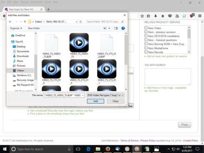
Task: Open the Organize dropdown menu
Action: pos(16,28)
